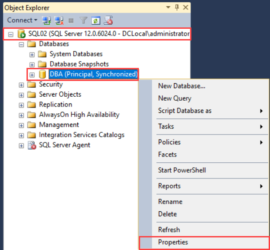Click the AlwaysOn High Availability folder icon

coord(31,115)
